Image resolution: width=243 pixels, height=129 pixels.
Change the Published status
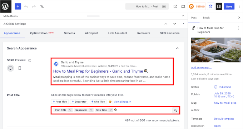[222, 87]
